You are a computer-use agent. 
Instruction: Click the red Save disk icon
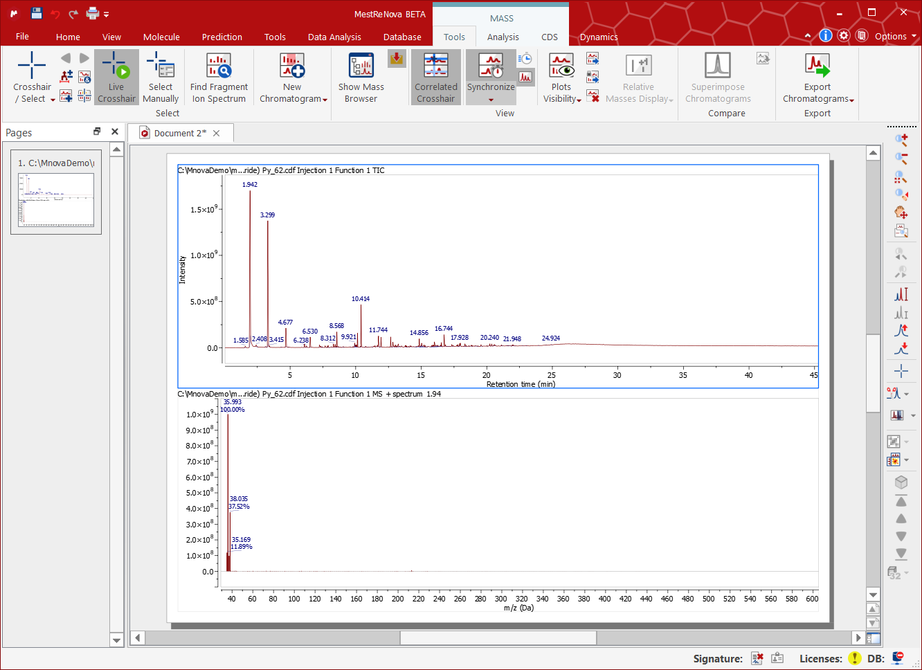(x=37, y=13)
